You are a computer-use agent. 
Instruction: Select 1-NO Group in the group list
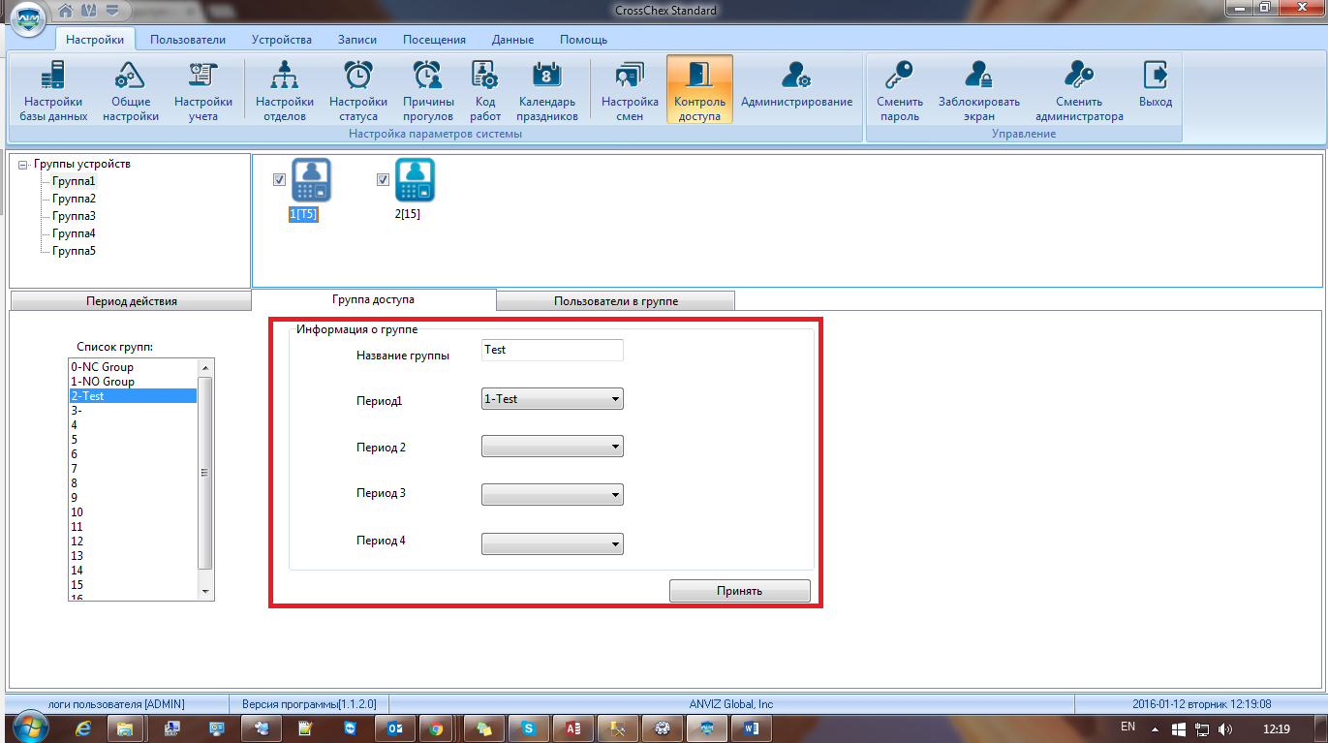click(x=133, y=382)
